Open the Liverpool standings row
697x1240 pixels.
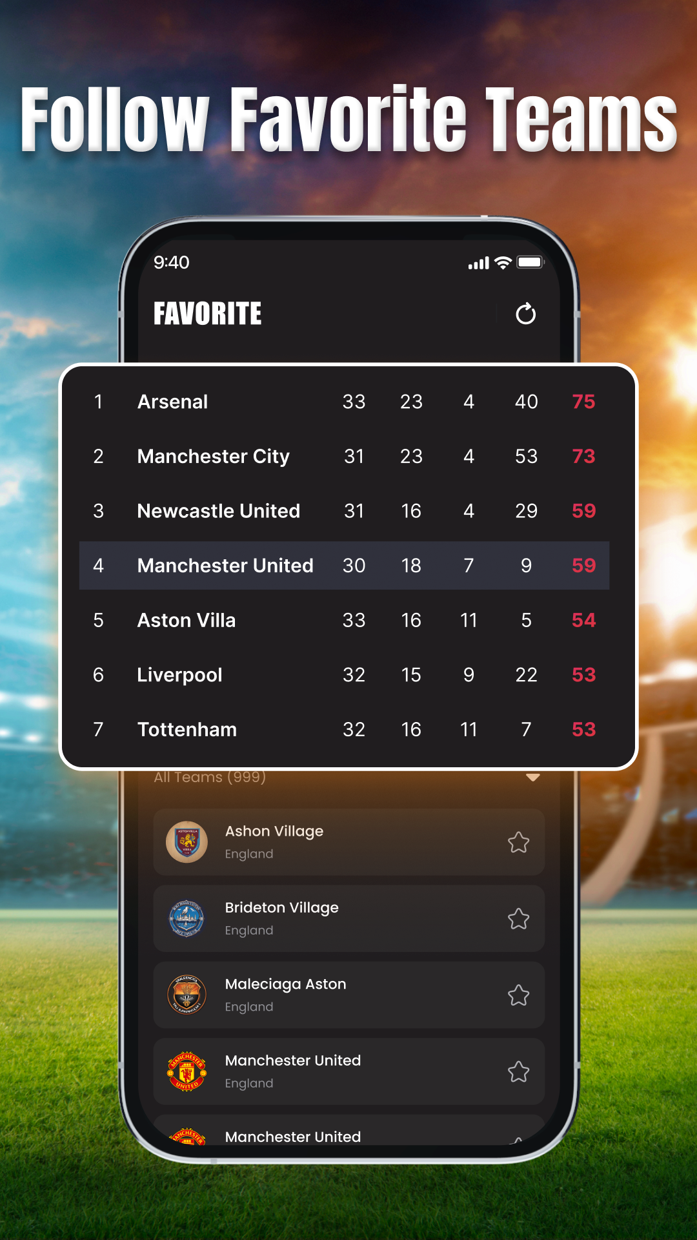click(x=344, y=675)
